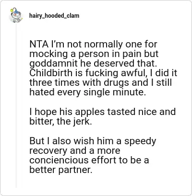Screen dimensions: 192x196
Task: Click the words 'better partner' at the comment's end
Action: [x=61, y=170]
